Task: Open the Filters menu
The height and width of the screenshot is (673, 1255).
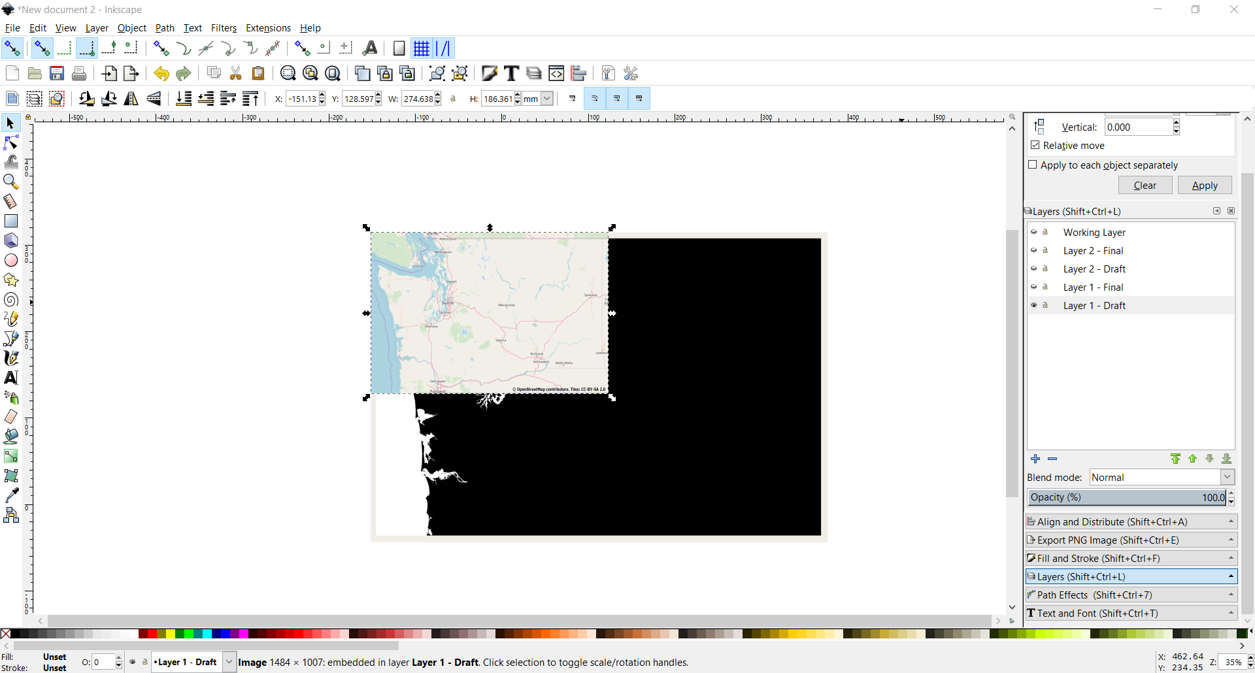Action: (224, 28)
